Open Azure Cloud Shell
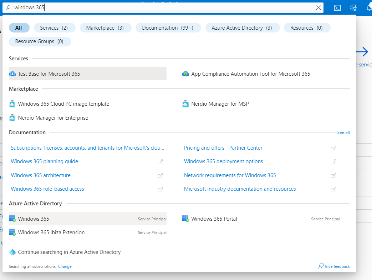Screen dimensions: 372x280 tap(337, 7)
